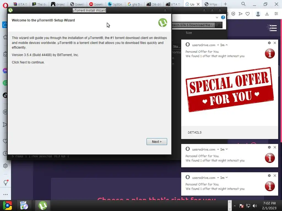Open the volume speaker tray icon
The width and height of the screenshot is (282, 211).
click(x=255, y=206)
